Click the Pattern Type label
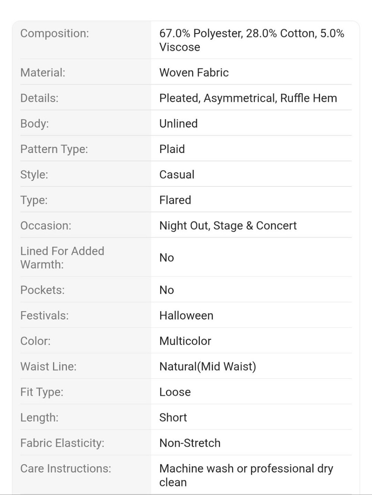372x495 pixels. tap(54, 149)
